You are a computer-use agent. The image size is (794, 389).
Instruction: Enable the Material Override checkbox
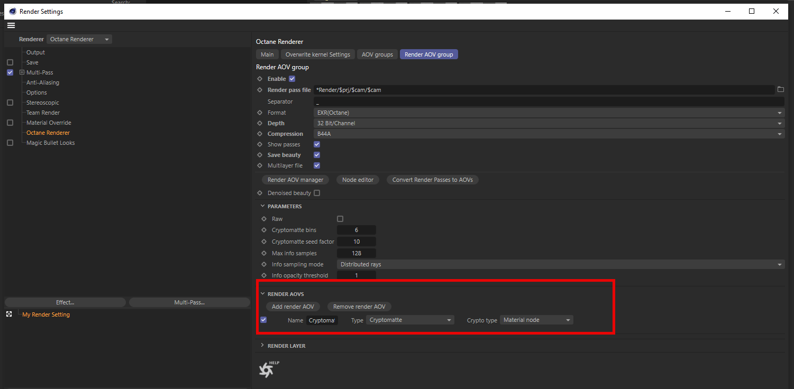pyautogui.click(x=10, y=123)
